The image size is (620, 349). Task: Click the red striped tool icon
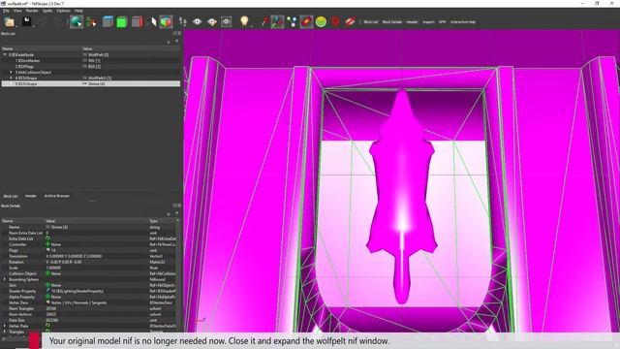pos(350,21)
